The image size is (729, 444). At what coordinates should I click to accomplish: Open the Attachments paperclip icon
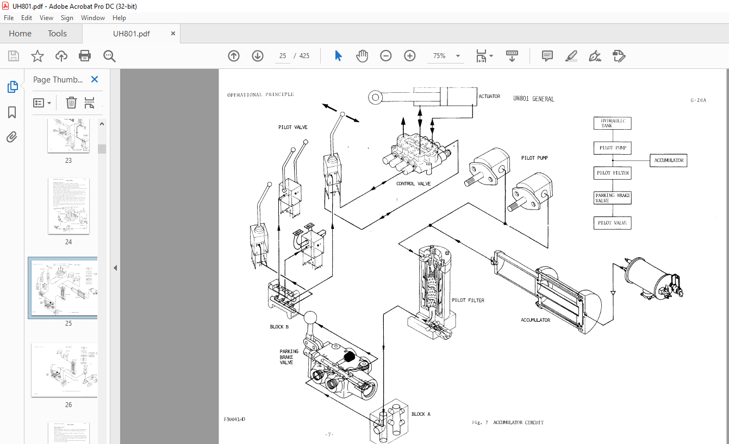coord(12,137)
